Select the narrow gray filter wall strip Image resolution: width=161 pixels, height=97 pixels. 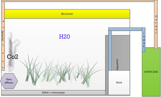tap(107, 65)
